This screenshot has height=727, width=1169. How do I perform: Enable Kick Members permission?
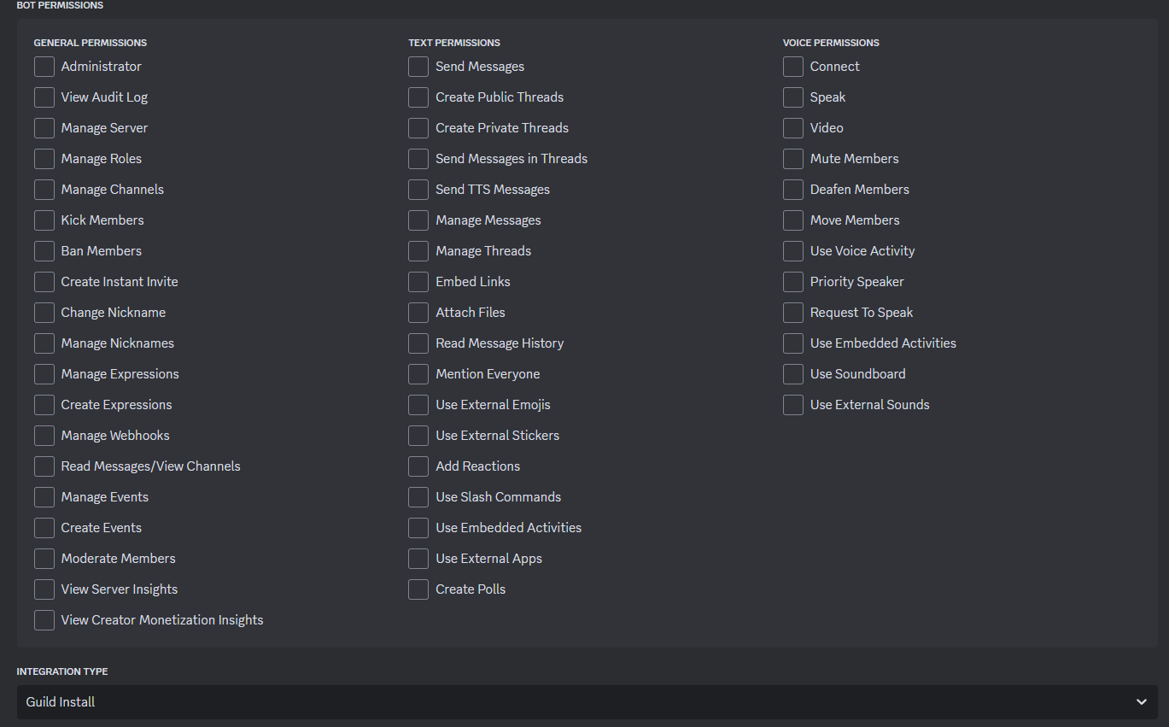point(44,220)
